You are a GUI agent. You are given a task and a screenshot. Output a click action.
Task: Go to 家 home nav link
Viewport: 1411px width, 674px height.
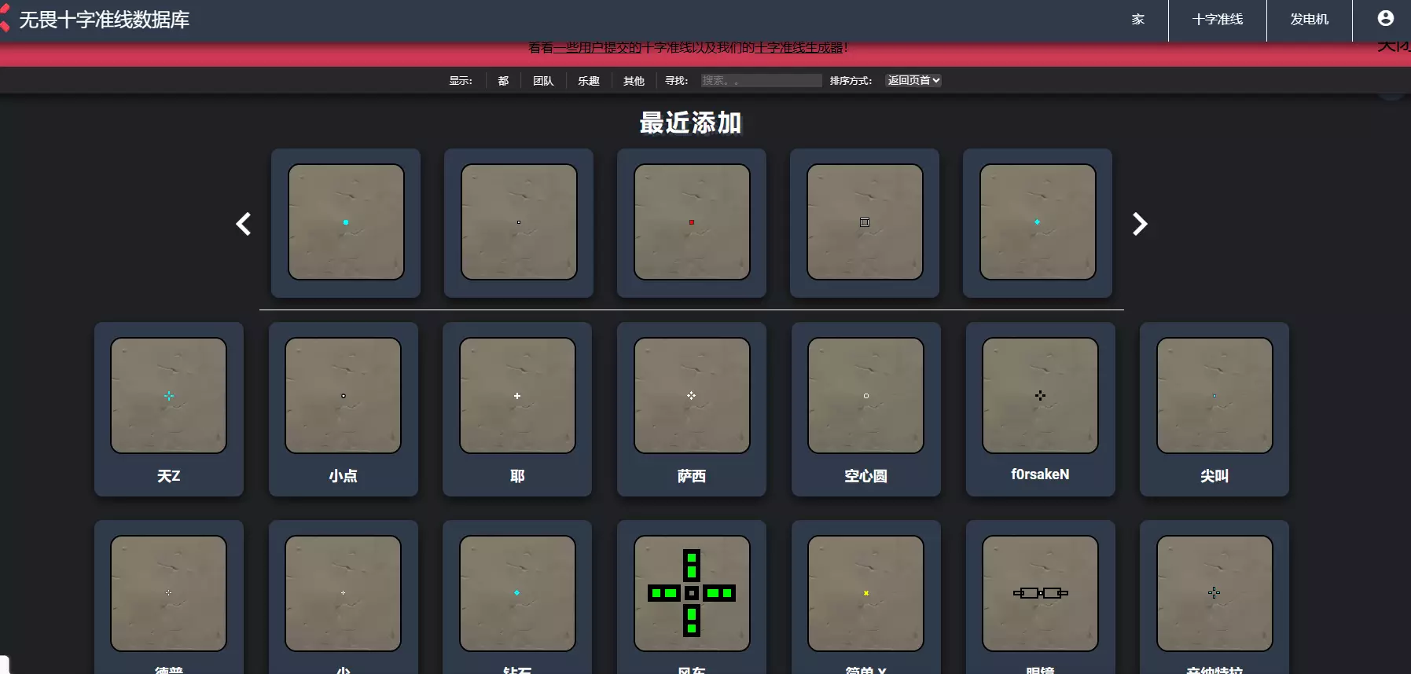click(1137, 20)
